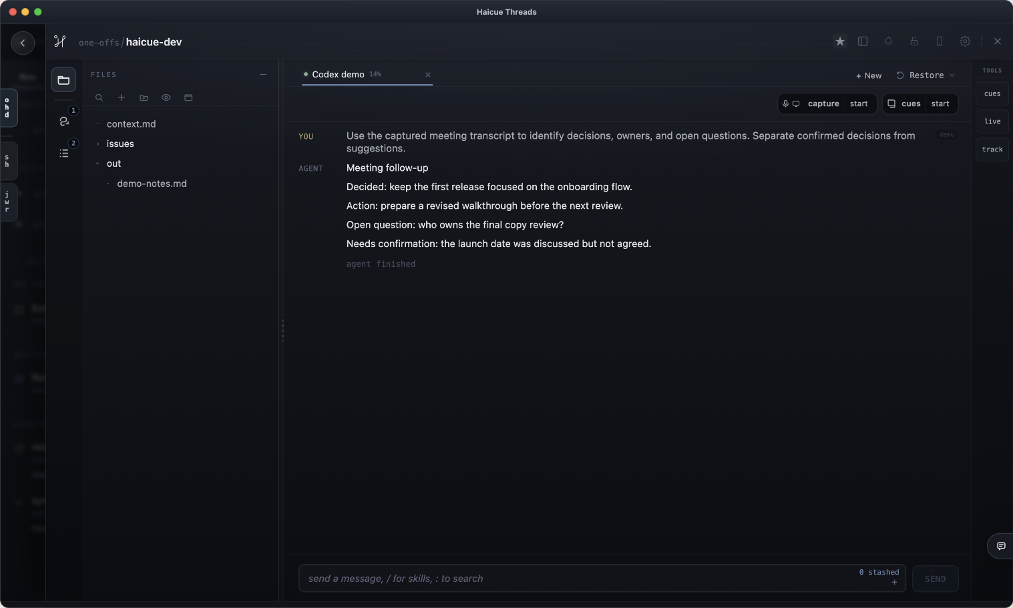Create a new folder in Files
1013x608 pixels.
[144, 97]
